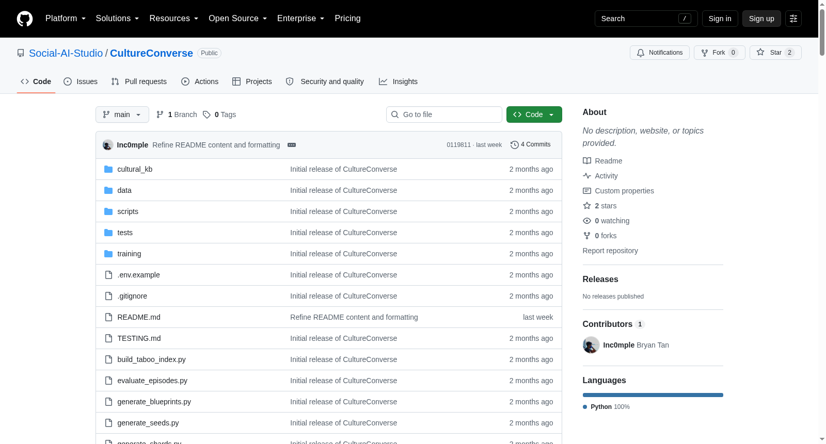
Task: Open the CultureConverse repository name link
Action: (151, 53)
